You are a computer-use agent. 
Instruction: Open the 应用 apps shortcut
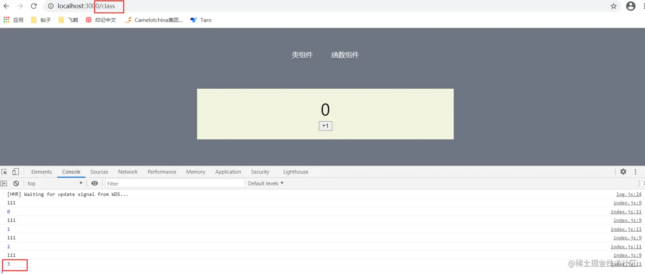[x=13, y=20]
